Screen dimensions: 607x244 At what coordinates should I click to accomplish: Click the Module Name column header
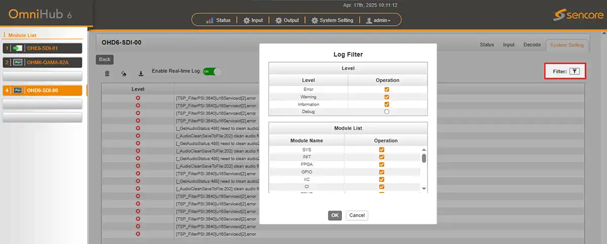pos(307,140)
